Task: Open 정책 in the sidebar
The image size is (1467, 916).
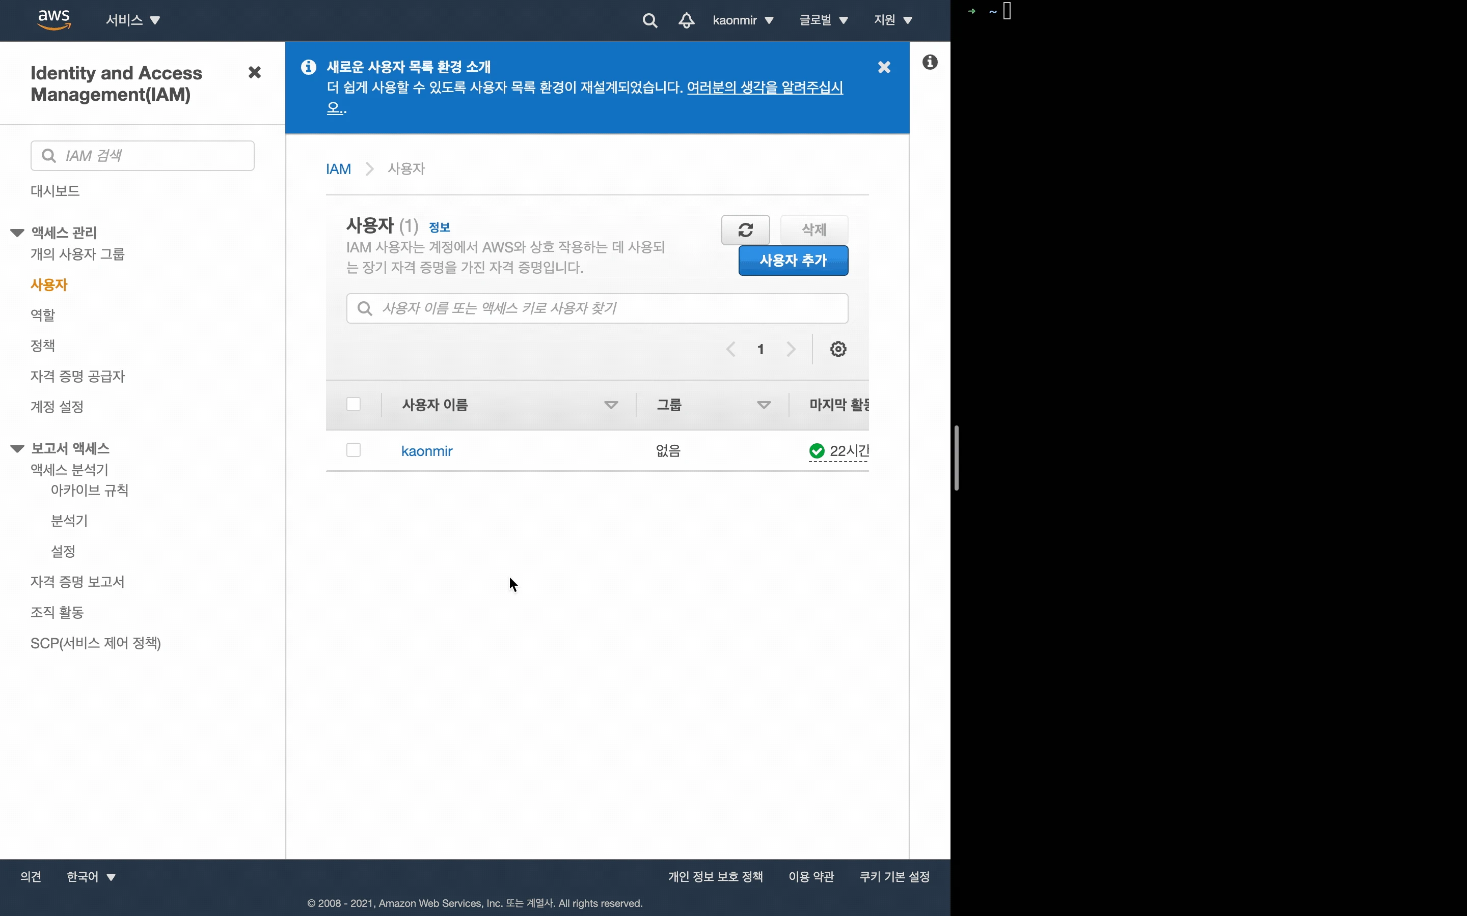Action: coord(42,346)
